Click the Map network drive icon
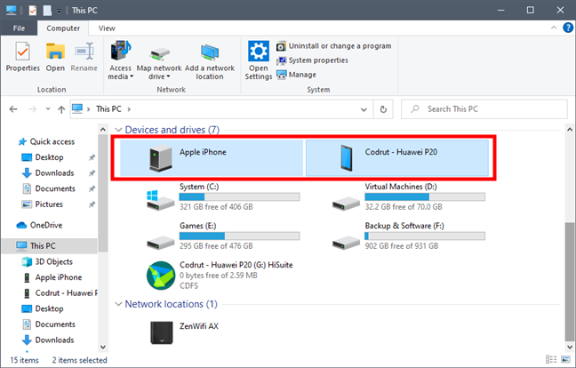The width and height of the screenshot is (576, 368). point(159,58)
